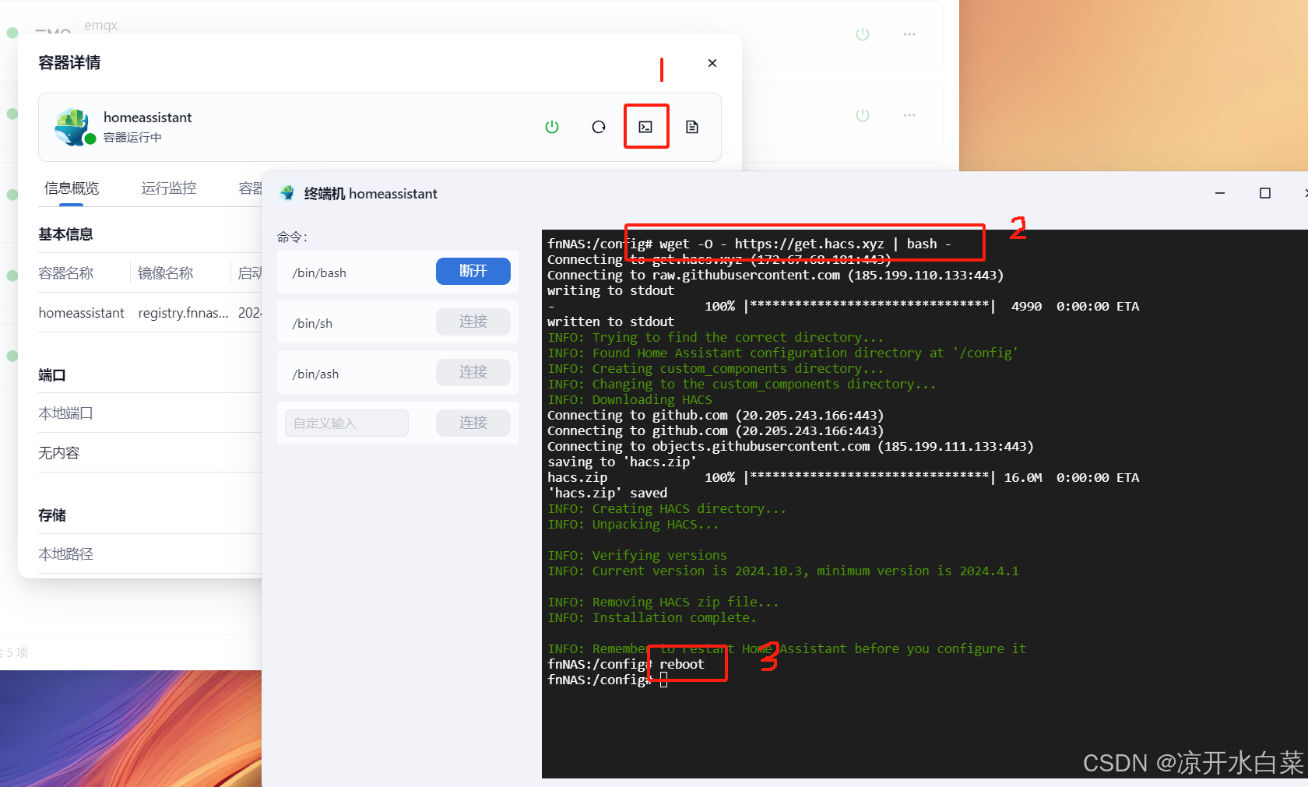
Task: Click the 'reboot' command in terminal
Action: 682,664
